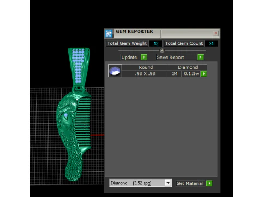The height and width of the screenshot is (197, 262).
Task: Click the 0.12tw weight cell
Action: [x=191, y=74]
